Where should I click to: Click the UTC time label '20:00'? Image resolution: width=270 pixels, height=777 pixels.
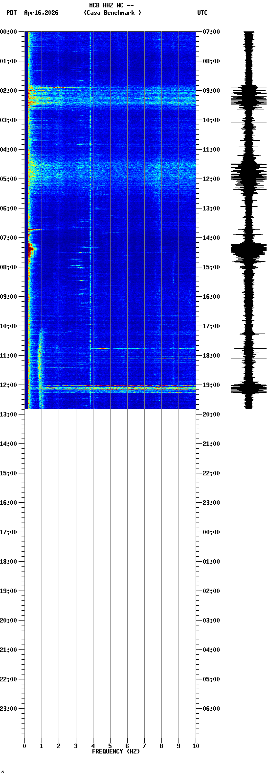tap(211, 414)
